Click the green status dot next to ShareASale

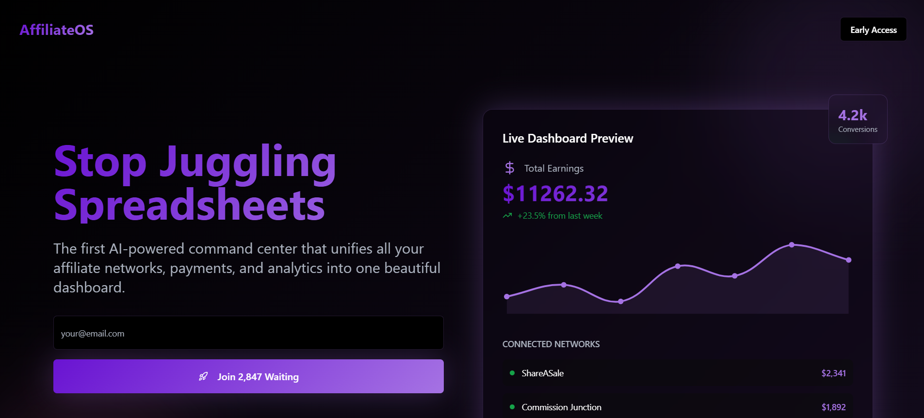click(x=512, y=373)
